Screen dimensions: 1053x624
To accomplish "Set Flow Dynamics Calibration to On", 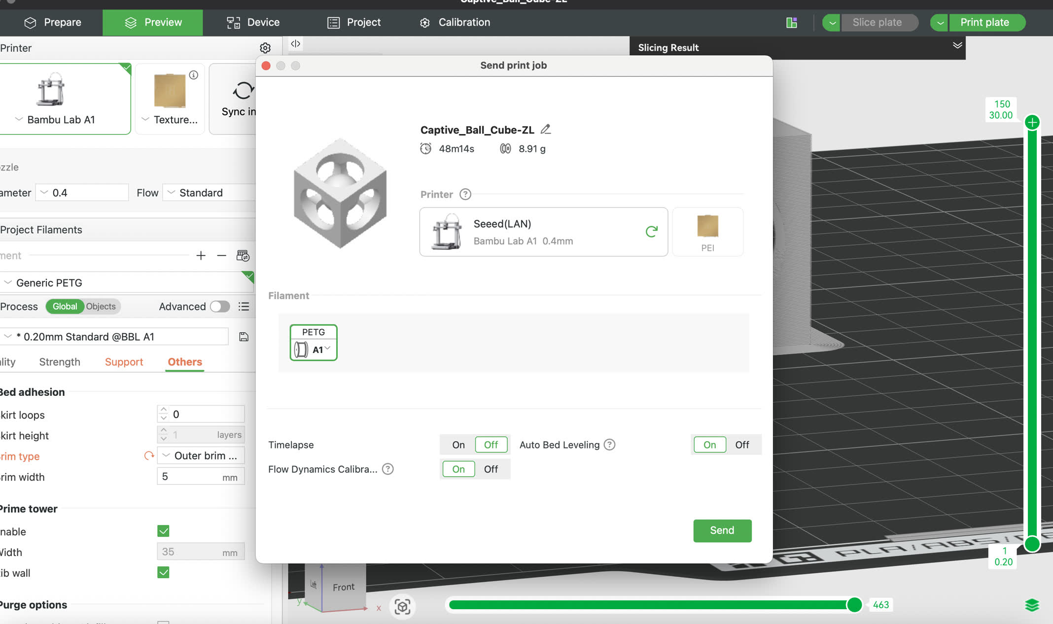I will [x=458, y=469].
